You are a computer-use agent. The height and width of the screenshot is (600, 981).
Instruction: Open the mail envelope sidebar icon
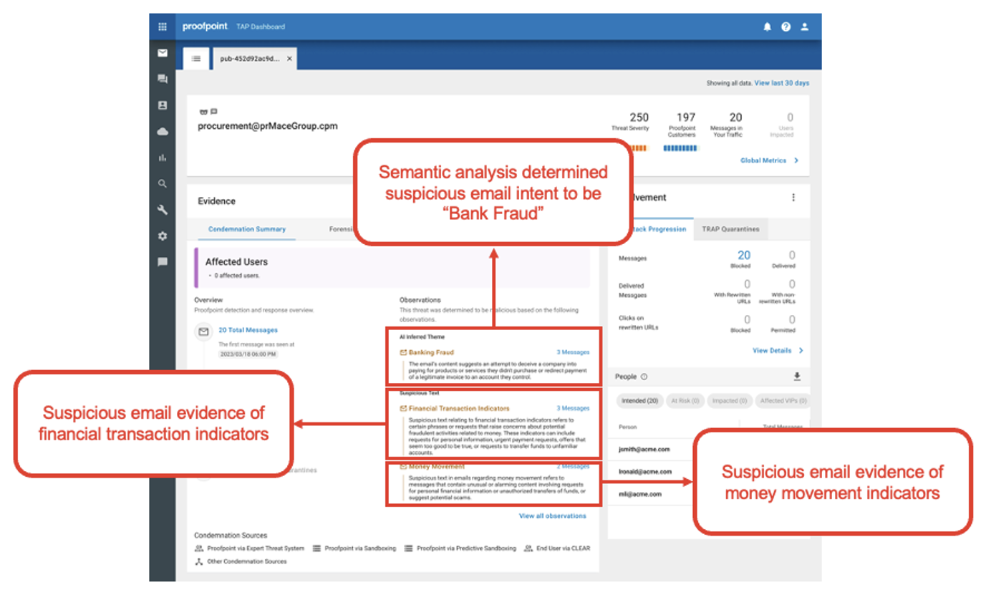coord(163,53)
